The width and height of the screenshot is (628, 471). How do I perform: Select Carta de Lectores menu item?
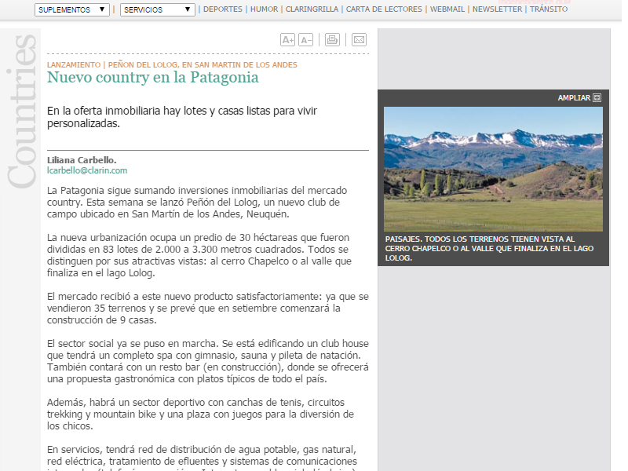coord(384,9)
